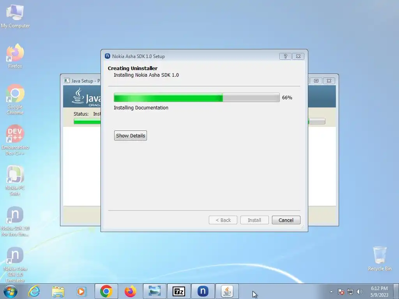Click the 66% progress label

[287, 98]
